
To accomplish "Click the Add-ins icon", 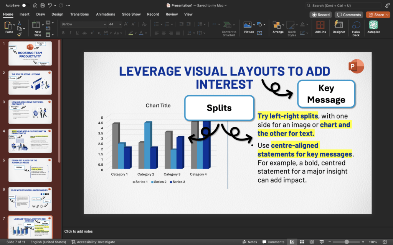I will [320, 27].
